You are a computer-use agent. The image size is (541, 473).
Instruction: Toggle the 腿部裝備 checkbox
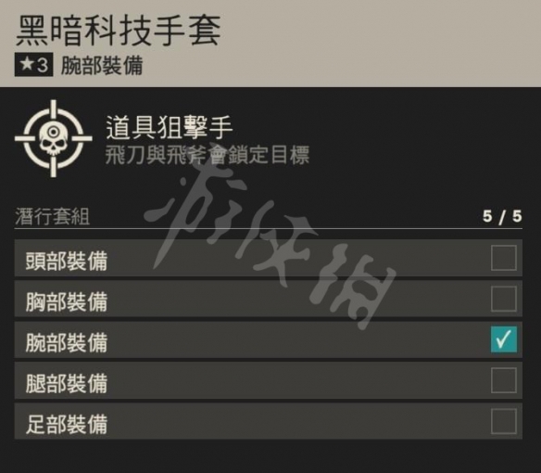tap(503, 380)
